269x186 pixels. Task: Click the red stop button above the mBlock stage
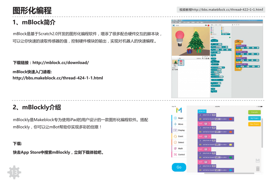tap(208, 26)
